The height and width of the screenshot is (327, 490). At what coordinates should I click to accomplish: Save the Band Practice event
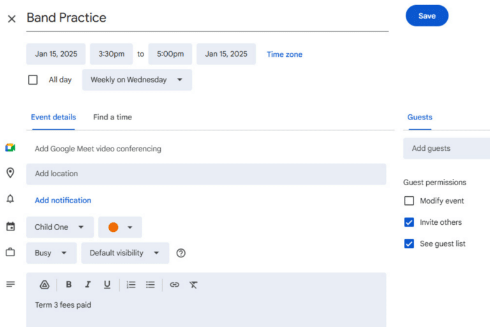pos(427,16)
